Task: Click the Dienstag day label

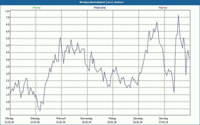Action: click(35, 118)
